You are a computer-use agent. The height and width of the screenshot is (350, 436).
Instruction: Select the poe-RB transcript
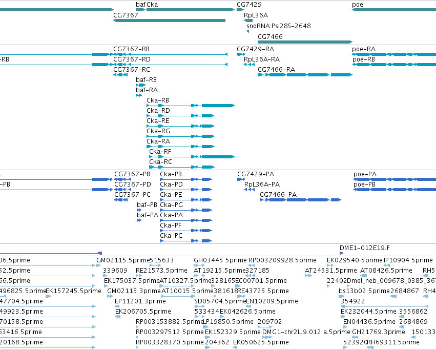click(x=394, y=65)
